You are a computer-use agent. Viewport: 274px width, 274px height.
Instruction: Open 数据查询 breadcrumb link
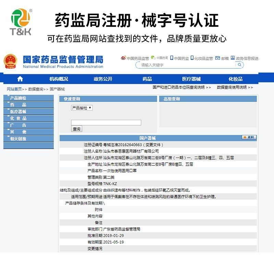36,89
